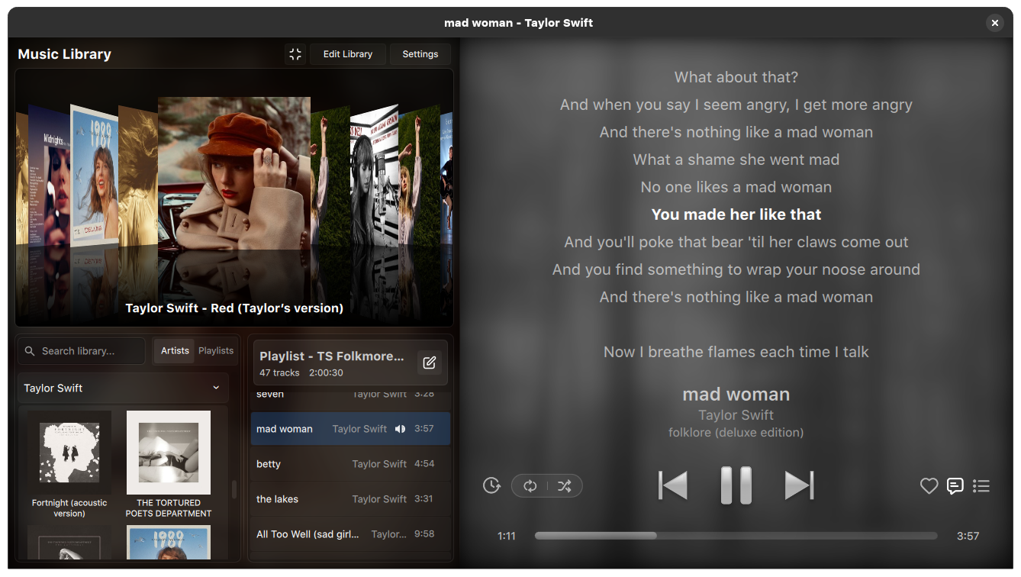The width and height of the screenshot is (1021, 577).
Task: Toggle shuffle playback
Action: (565, 486)
